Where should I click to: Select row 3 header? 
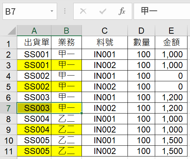(9, 65)
